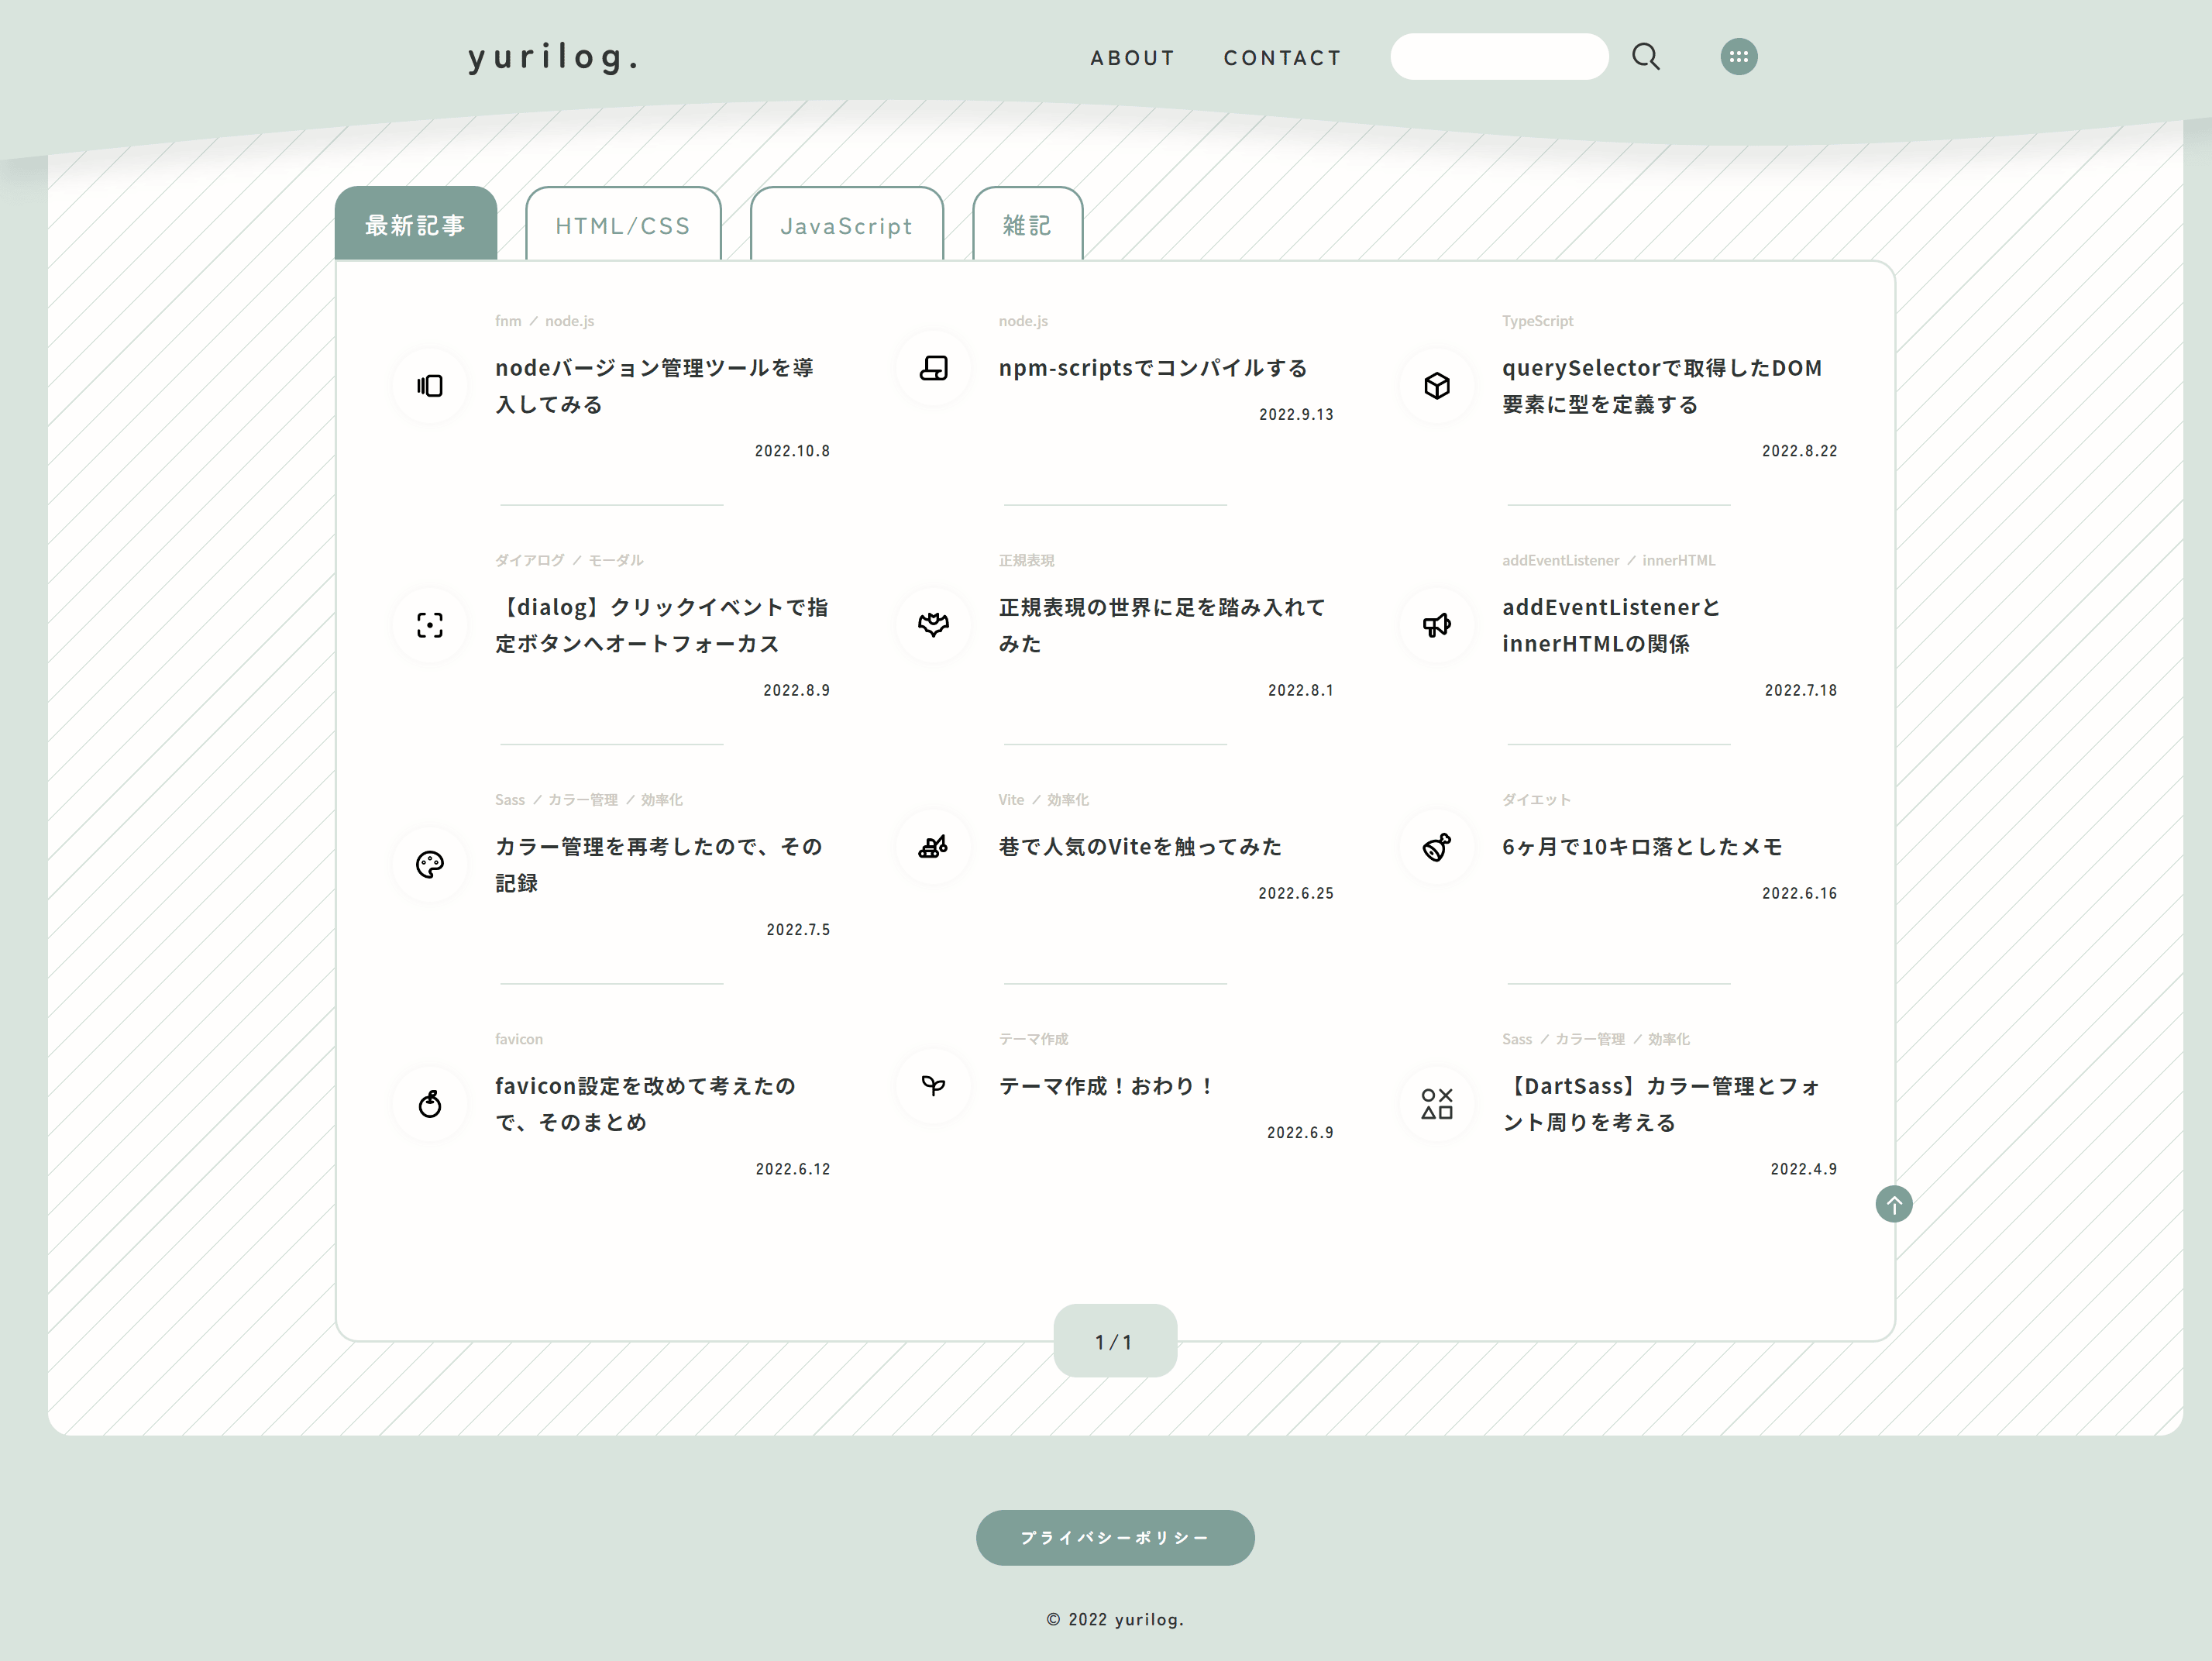Screen dimensions: 2212x1661
Task: Click the magnifying glass search icon
Action: [x=1645, y=57]
